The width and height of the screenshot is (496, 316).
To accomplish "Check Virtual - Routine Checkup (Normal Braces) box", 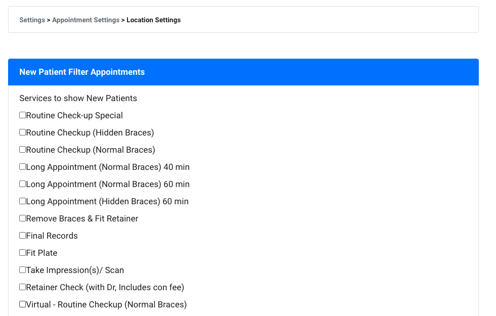I will (22, 304).
